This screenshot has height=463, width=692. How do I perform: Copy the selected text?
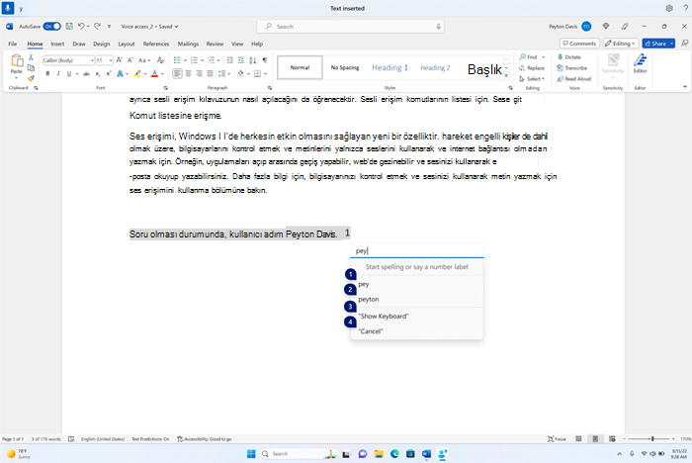pyautogui.click(x=31, y=68)
